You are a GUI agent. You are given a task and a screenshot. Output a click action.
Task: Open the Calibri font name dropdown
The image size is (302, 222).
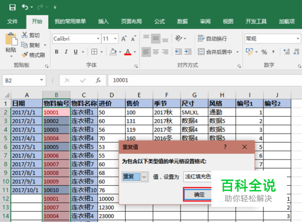98,39
